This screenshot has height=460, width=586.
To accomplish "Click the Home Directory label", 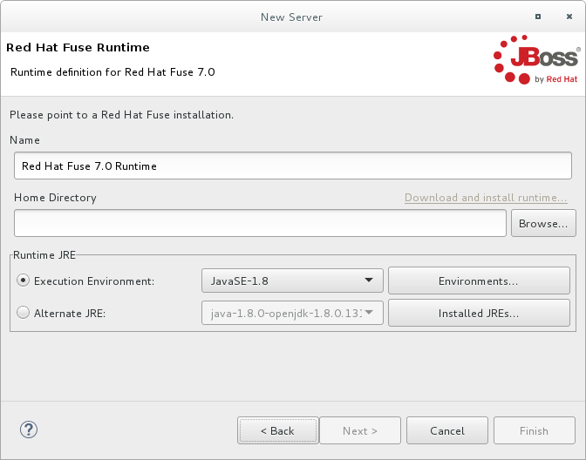I will tap(55, 198).
